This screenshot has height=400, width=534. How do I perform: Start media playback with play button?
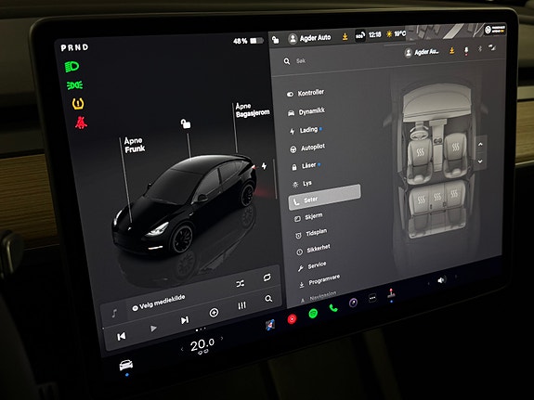click(153, 329)
